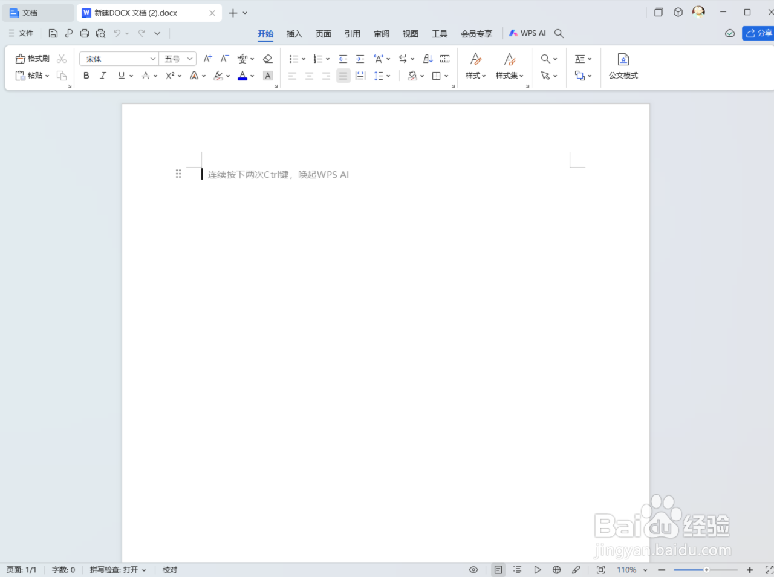Click the Cut scissors icon
The image size is (774, 577).
[x=62, y=59]
